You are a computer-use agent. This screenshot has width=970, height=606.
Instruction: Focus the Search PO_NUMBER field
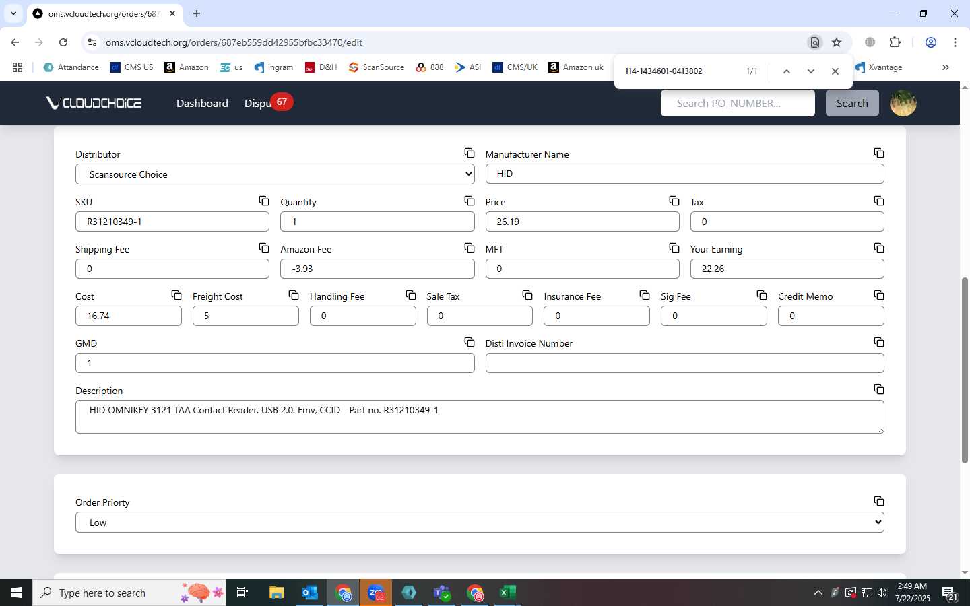tap(738, 103)
